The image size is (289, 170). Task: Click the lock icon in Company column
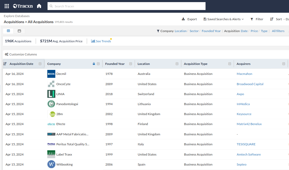[94, 64]
